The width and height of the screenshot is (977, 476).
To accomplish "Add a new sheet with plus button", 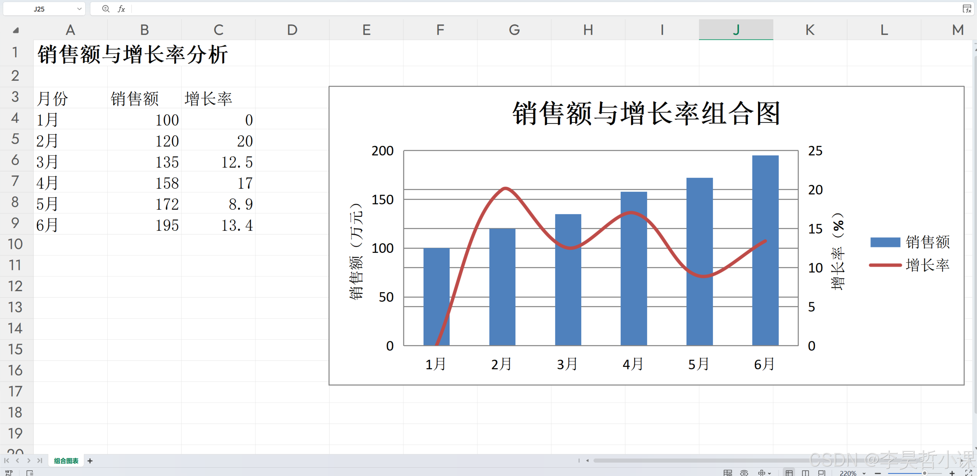I will 90,460.
